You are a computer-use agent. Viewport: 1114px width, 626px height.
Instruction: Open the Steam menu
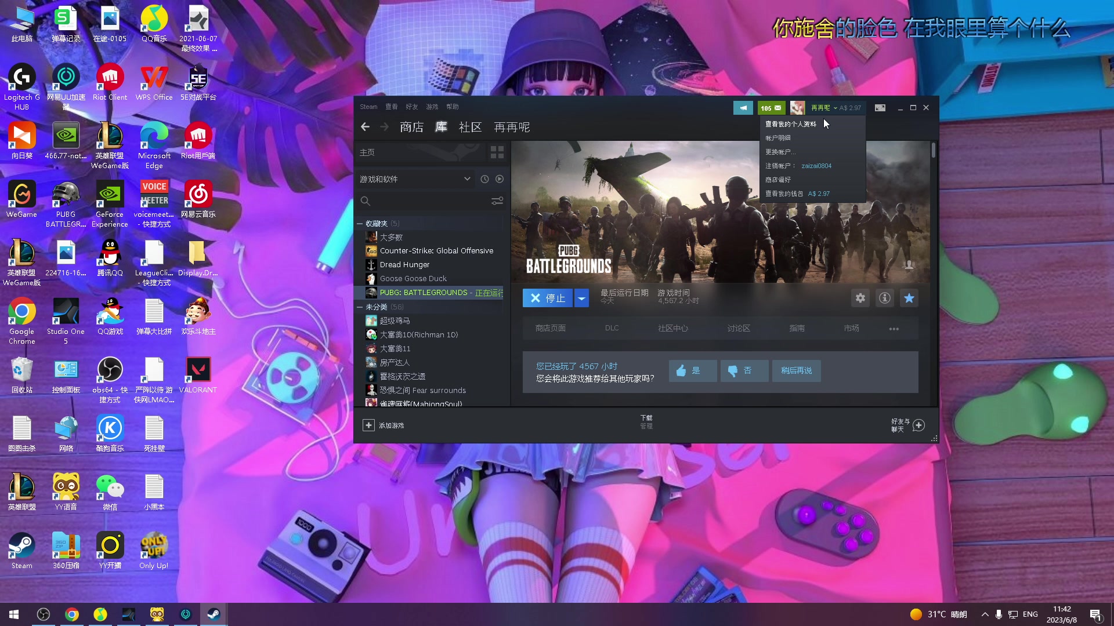[x=368, y=107]
